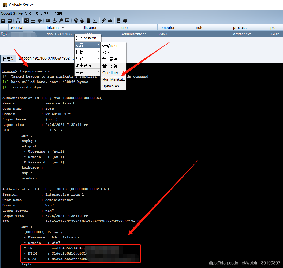
Task: Expand the 中转 submenu arrow
Action: tap(98, 58)
